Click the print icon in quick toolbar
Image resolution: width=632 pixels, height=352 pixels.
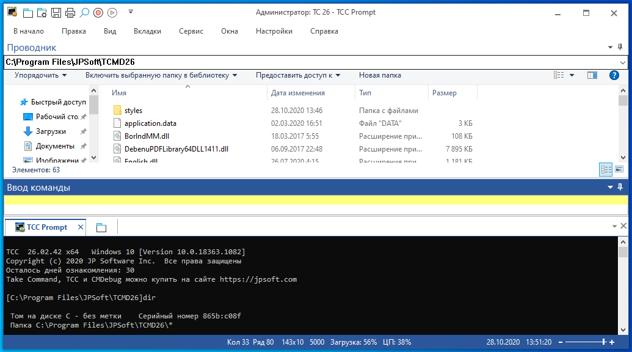pyautogui.click(x=70, y=12)
